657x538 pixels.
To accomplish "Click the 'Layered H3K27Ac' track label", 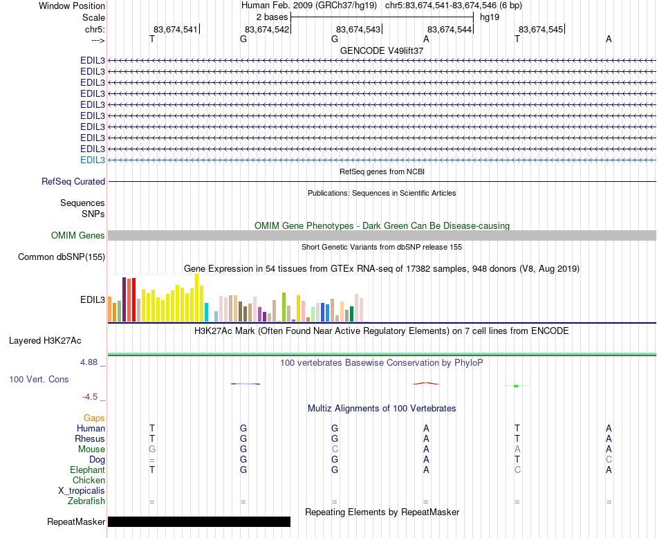I will coord(45,341).
